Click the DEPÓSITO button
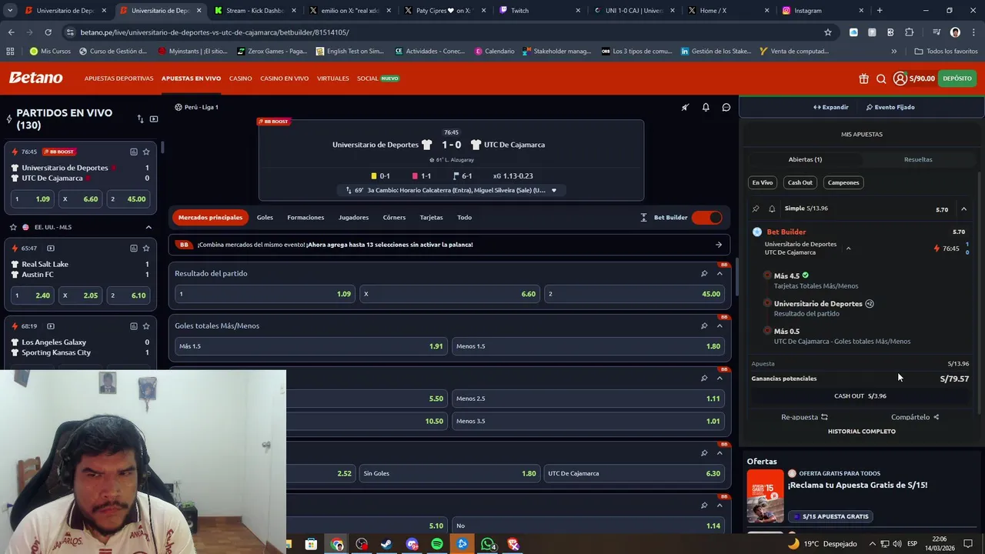The image size is (985, 554). pos(957,78)
